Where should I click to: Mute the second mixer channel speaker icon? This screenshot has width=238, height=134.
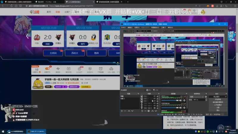(x=181, y=107)
